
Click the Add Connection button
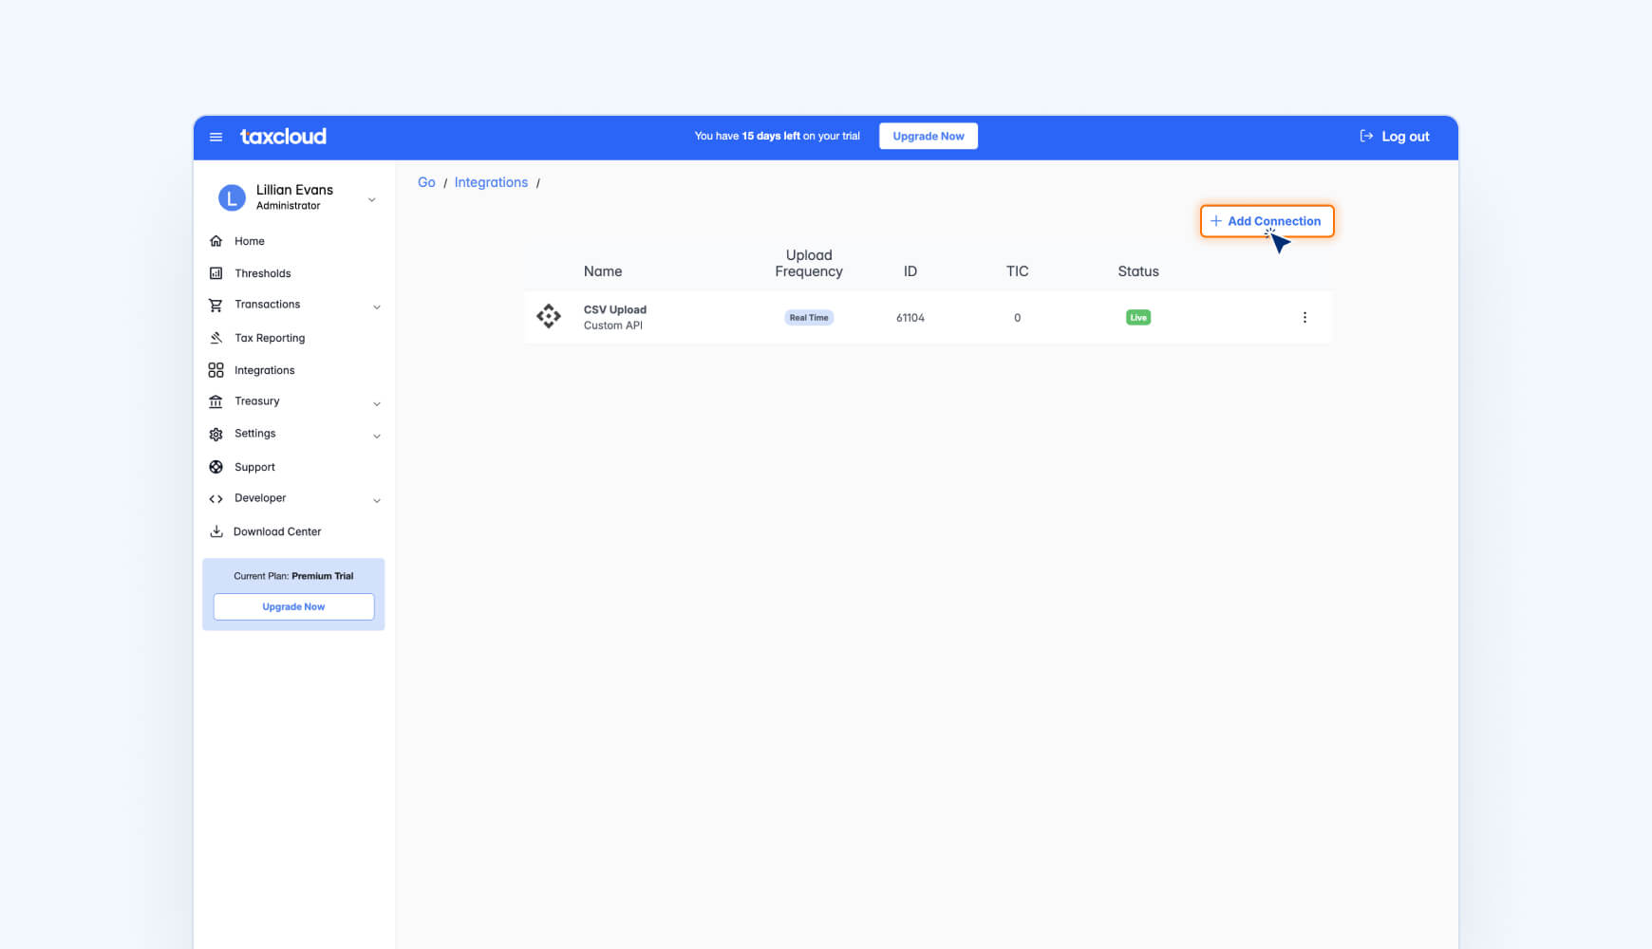click(x=1267, y=221)
